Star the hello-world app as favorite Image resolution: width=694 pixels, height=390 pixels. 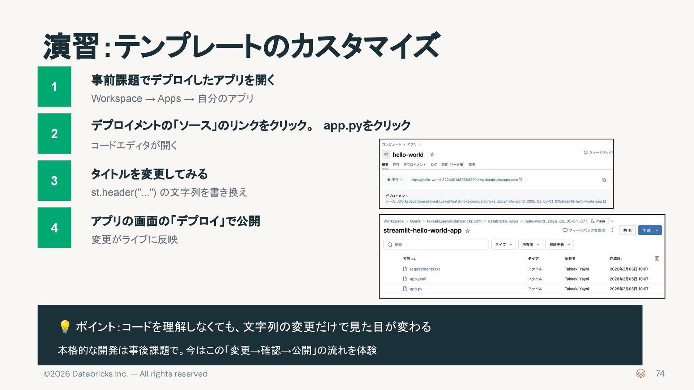point(432,155)
